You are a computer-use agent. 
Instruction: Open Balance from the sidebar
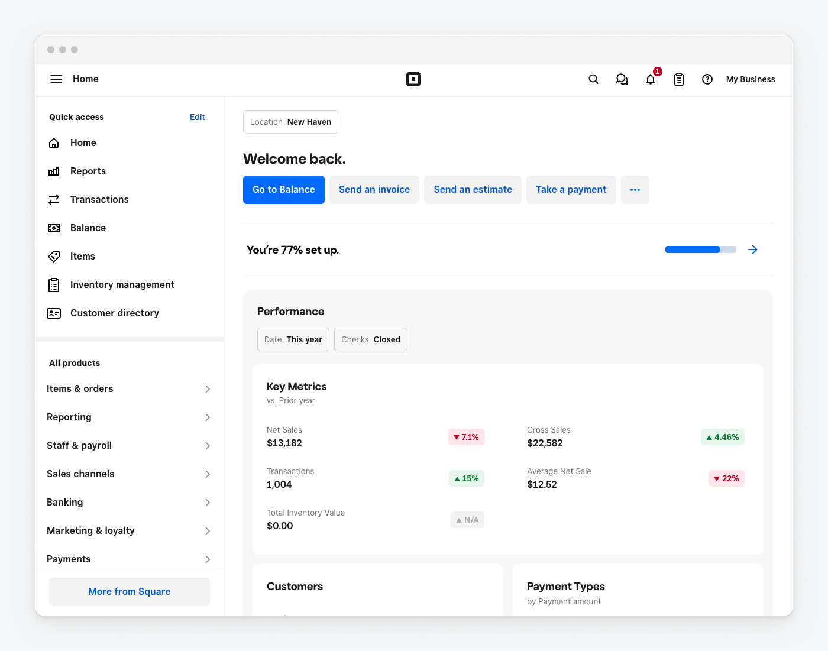[x=88, y=228]
